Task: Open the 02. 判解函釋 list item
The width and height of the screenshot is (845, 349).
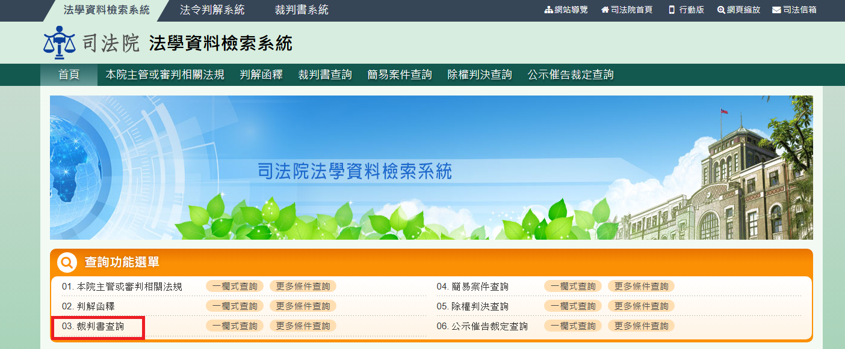Action: [x=84, y=306]
